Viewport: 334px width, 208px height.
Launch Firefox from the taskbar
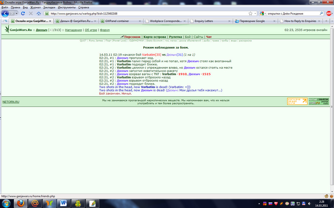tap(21, 203)
